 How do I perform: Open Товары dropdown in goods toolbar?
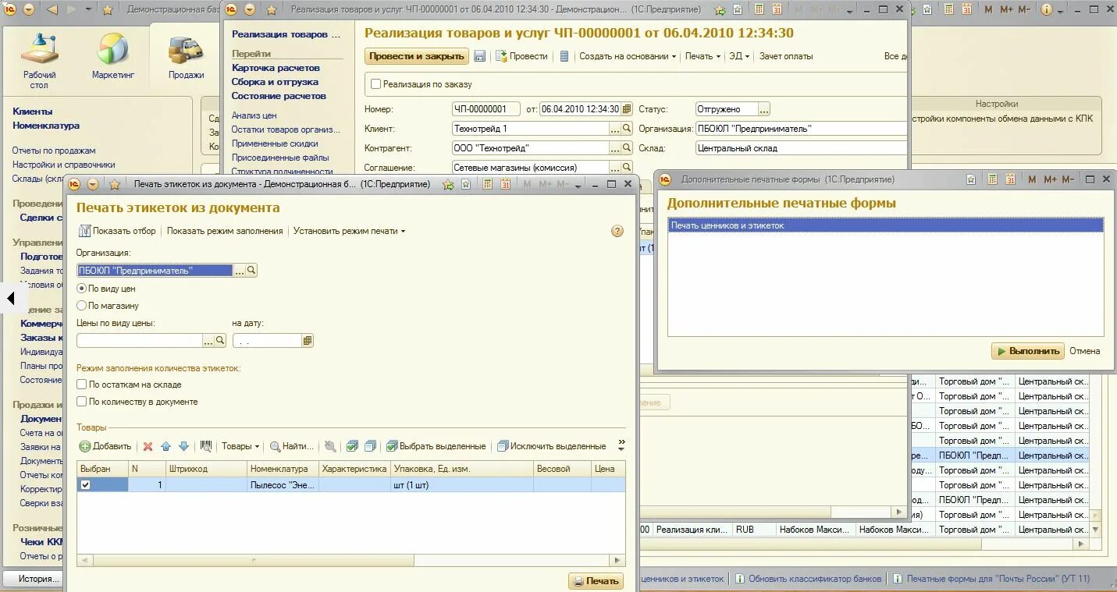coord(240,446)
